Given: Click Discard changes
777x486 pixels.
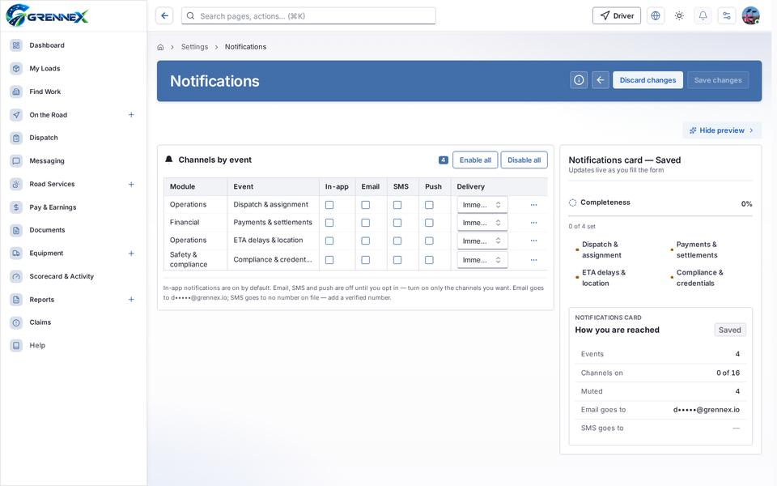Looking at the screenshot, I should click(647, 80).
